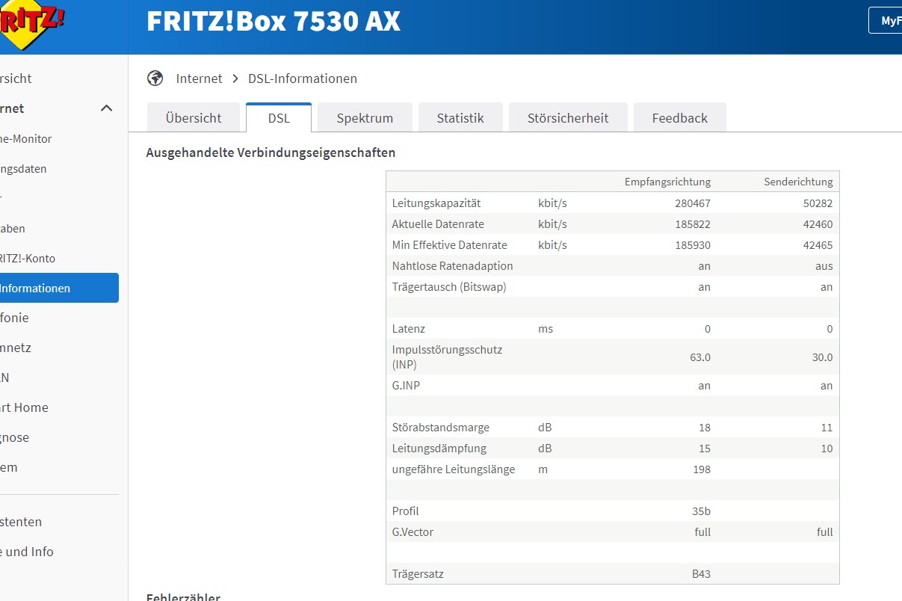Viewport: 902px width, 601px height.
Task: Click the DSL-Informationen breadcrumb
Action: point(303,78)
